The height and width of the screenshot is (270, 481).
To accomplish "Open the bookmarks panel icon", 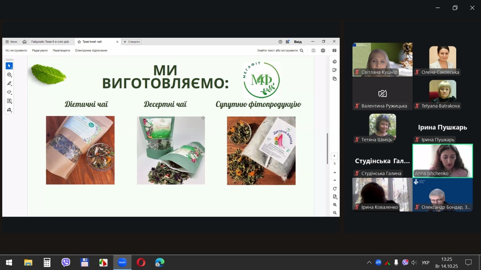I will pos(335,70).
